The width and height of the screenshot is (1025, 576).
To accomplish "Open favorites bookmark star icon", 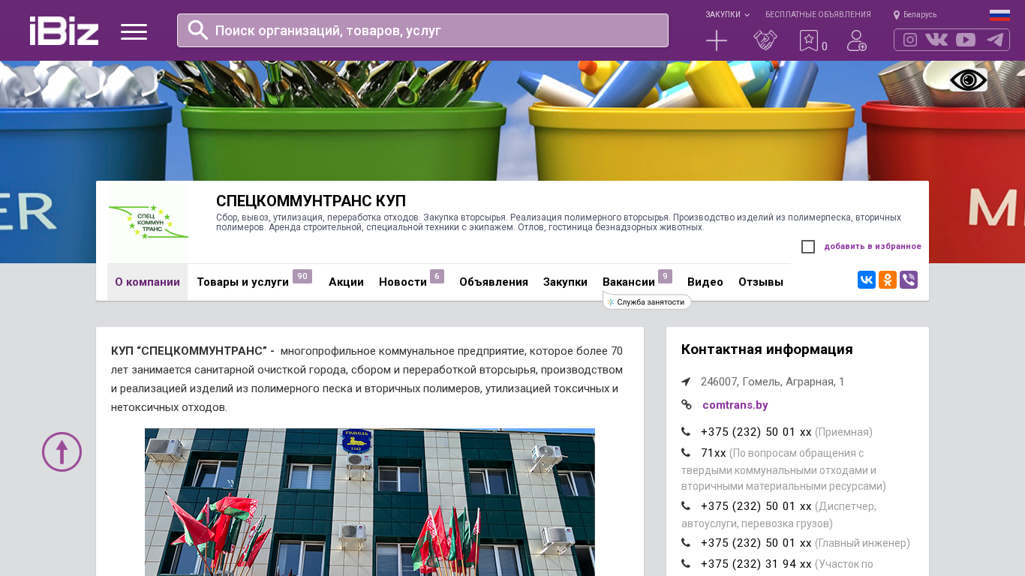I will [x=808, y=40].
